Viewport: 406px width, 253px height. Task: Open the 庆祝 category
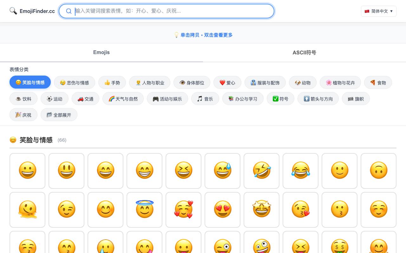click(x=23, y=115)
